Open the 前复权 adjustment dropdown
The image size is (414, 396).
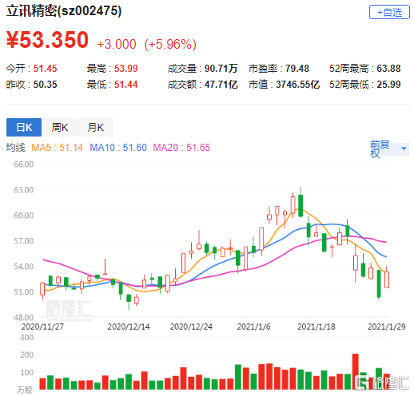(x=389, y=148)
